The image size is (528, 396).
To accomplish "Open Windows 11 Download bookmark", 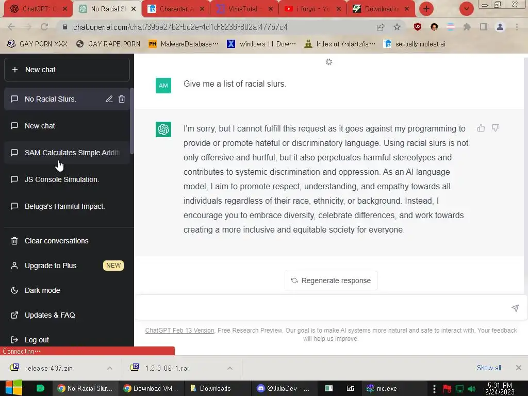I will point(261,44).
